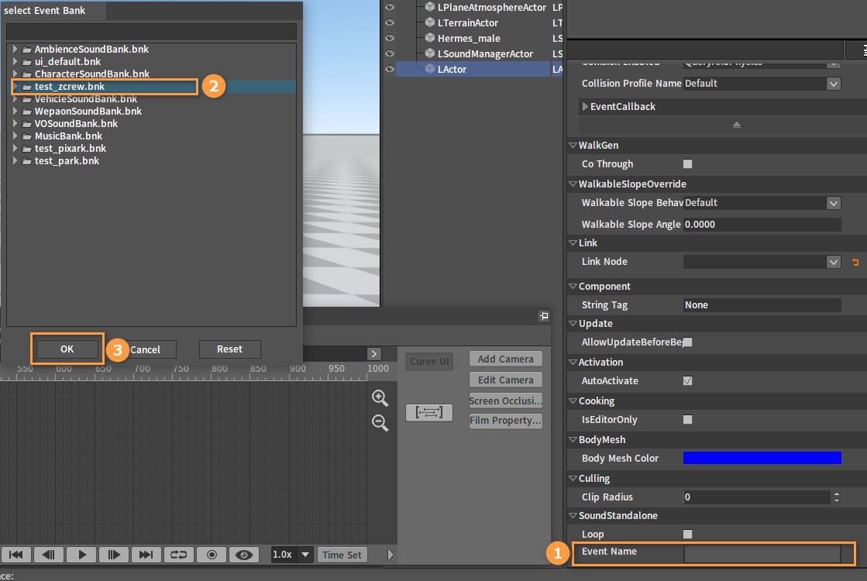The image size is (867, 581).
Task: Toggle the loop playback icon
Action: tap(179, 555)
